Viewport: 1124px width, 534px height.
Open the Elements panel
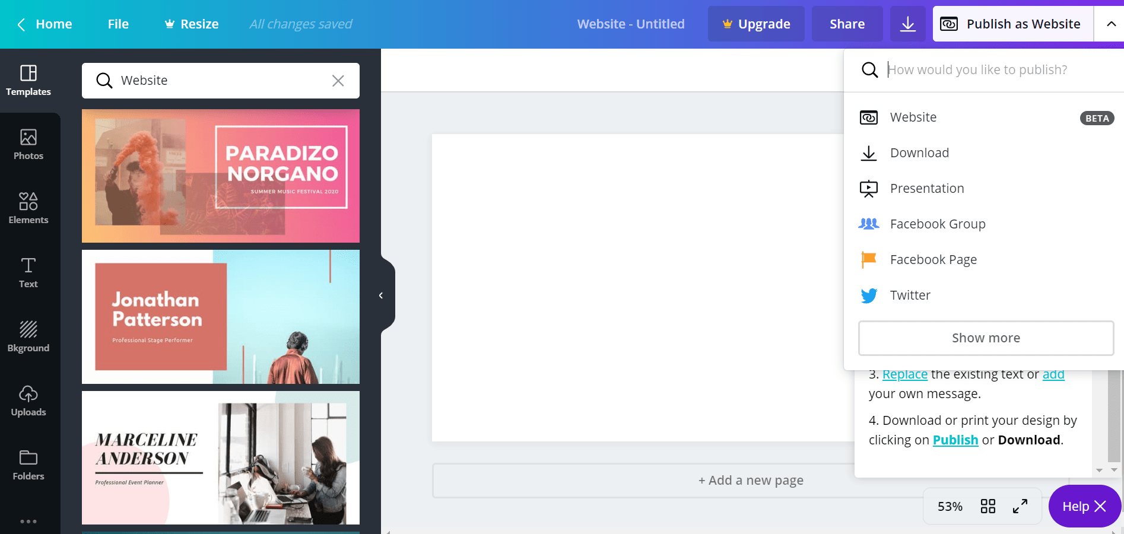click(28, 208)
